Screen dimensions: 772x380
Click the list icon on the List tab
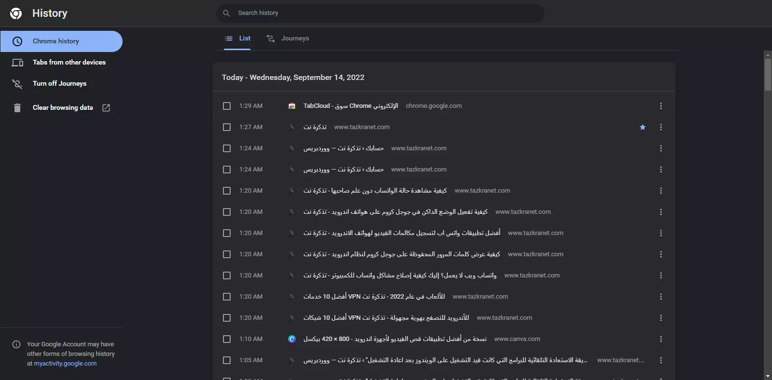click(x=229, y=39)
